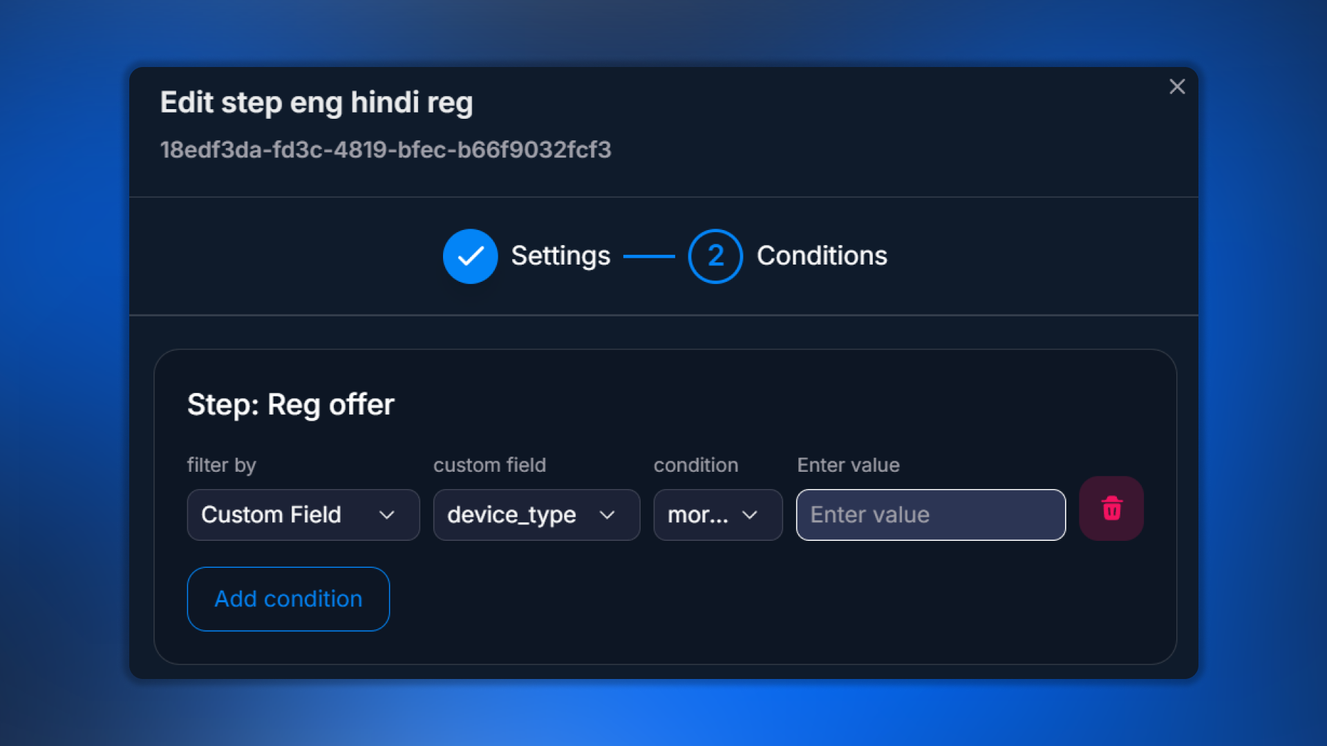Open the condition operator dropdown
Image resolution: width=1327 pixels, height=746 pixels.
pyautogui.click(x=717, y=515)
